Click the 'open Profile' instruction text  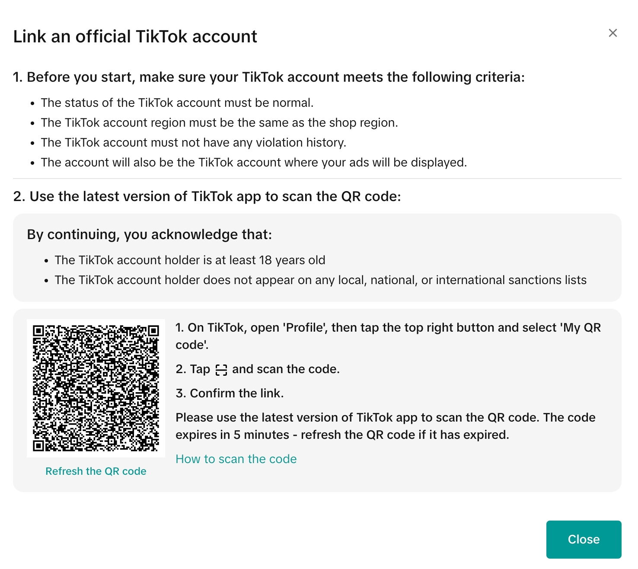[388, 328]
